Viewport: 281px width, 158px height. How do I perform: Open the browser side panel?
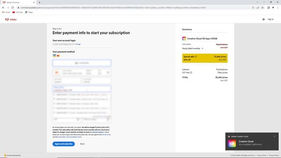(268, 8)
